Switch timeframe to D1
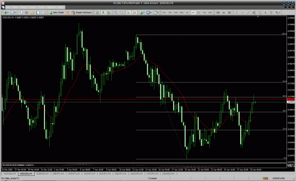 tap(198, 12)
